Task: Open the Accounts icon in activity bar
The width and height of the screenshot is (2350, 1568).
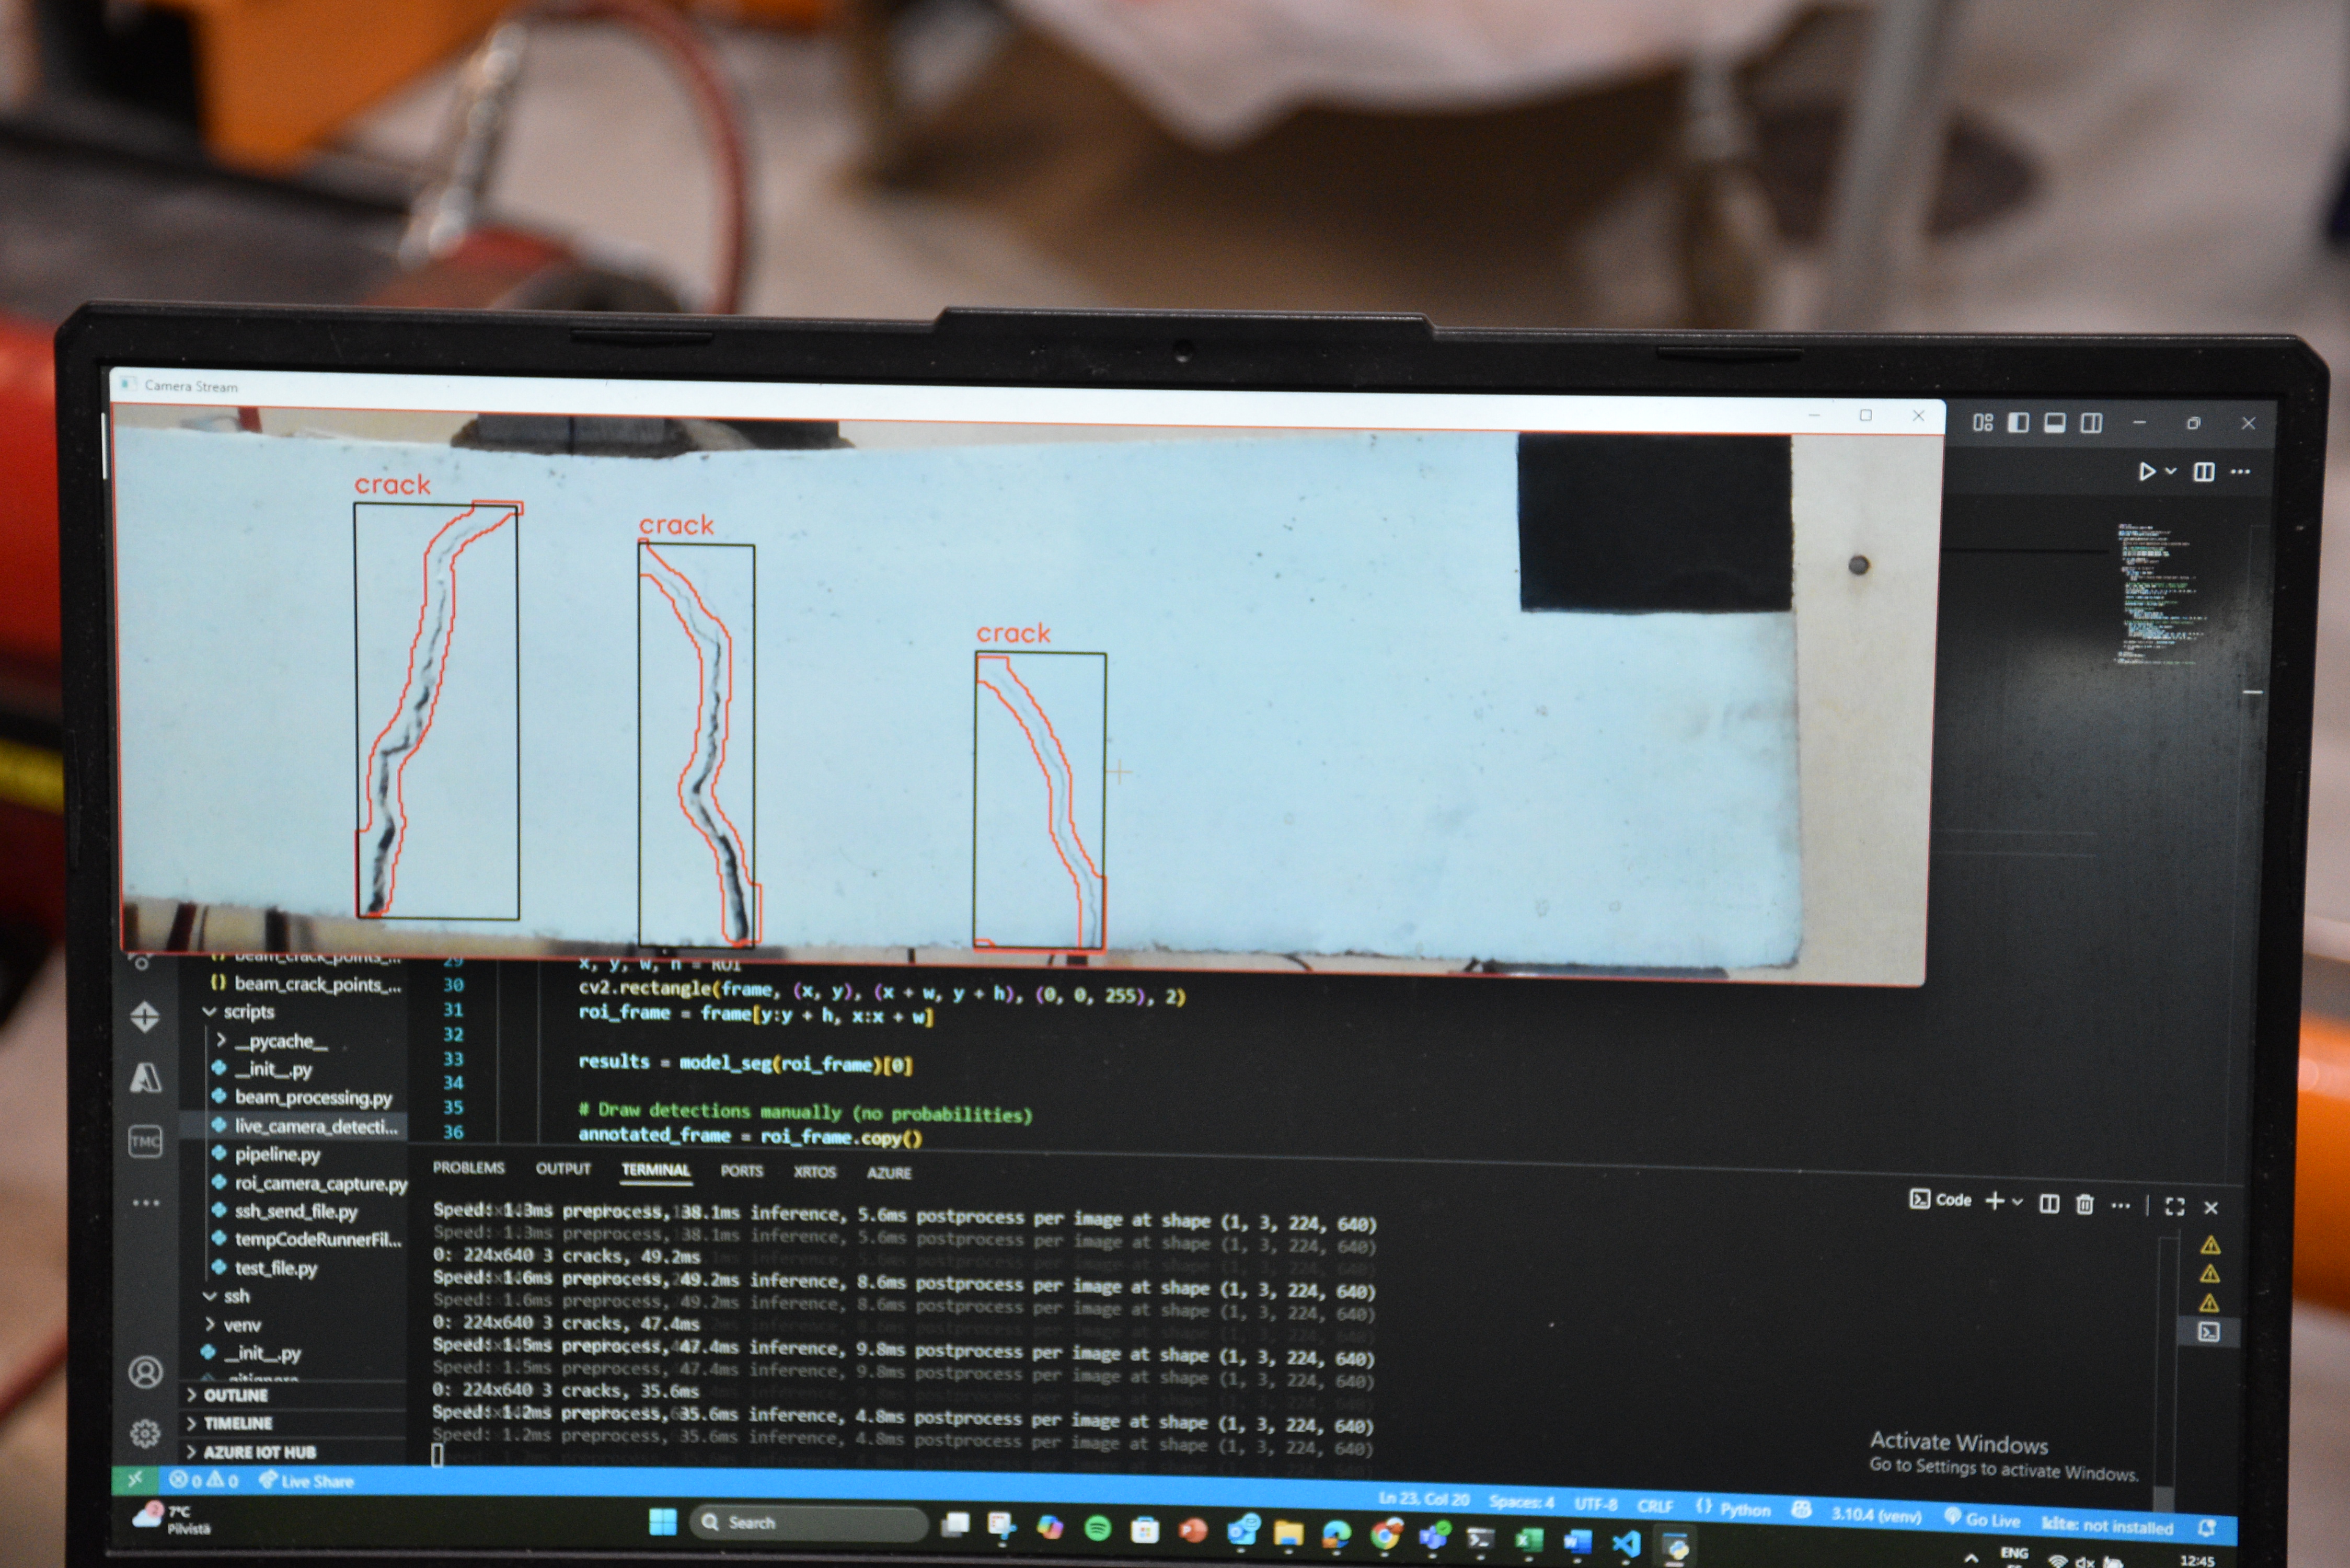Action: pos(146,1372)
